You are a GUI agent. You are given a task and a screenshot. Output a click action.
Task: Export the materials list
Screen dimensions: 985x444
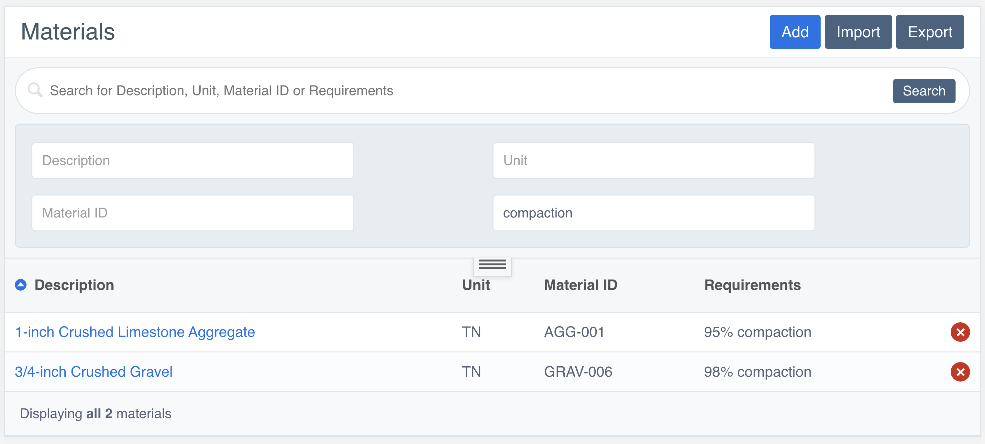(x=930, y=32)
